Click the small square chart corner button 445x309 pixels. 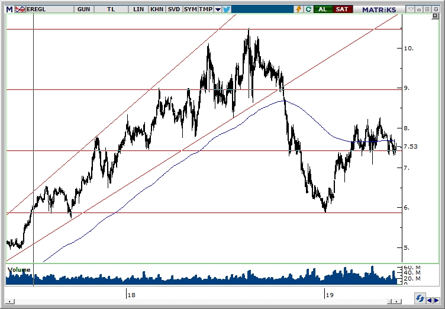click(435, 16)
